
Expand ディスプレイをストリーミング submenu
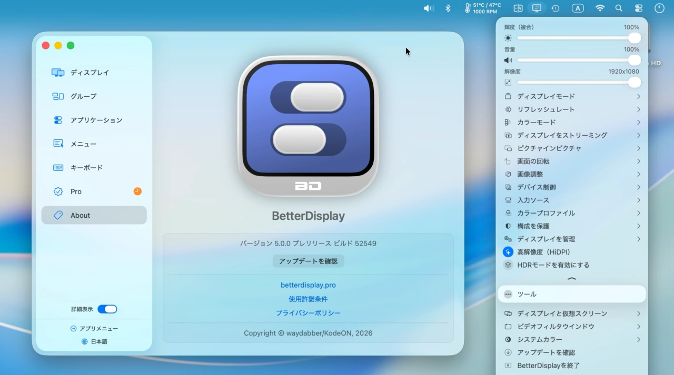pyautogui.click(x=572, y=135)
